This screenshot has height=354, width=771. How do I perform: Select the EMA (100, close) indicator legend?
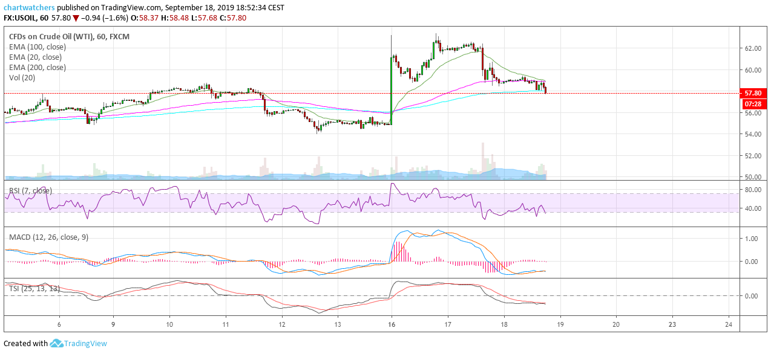(x=38, y=47)
